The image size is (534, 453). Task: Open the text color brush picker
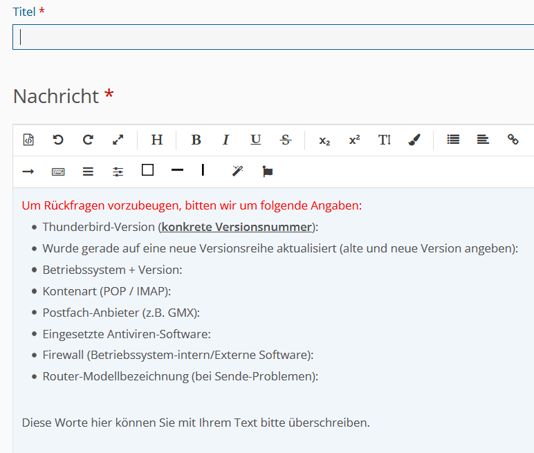(414, 140)
